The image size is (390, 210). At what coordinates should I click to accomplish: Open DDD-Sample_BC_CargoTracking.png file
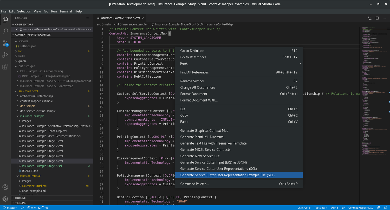[52, 76]
